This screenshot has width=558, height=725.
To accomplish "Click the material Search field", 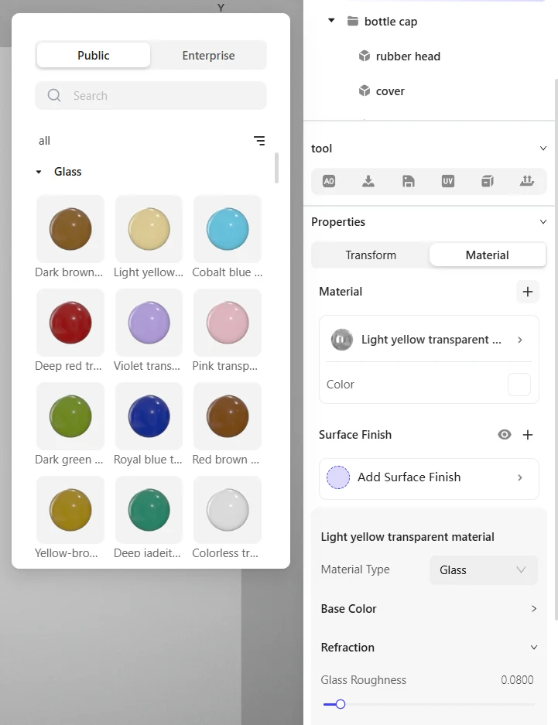I will click(151, 96).
